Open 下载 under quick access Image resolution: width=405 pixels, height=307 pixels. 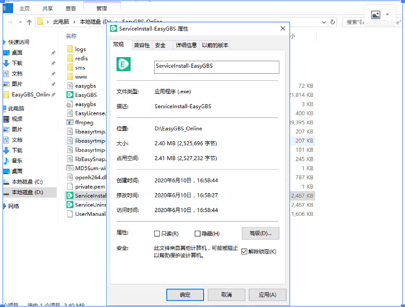pyautogui.click(x=17, y=63)
